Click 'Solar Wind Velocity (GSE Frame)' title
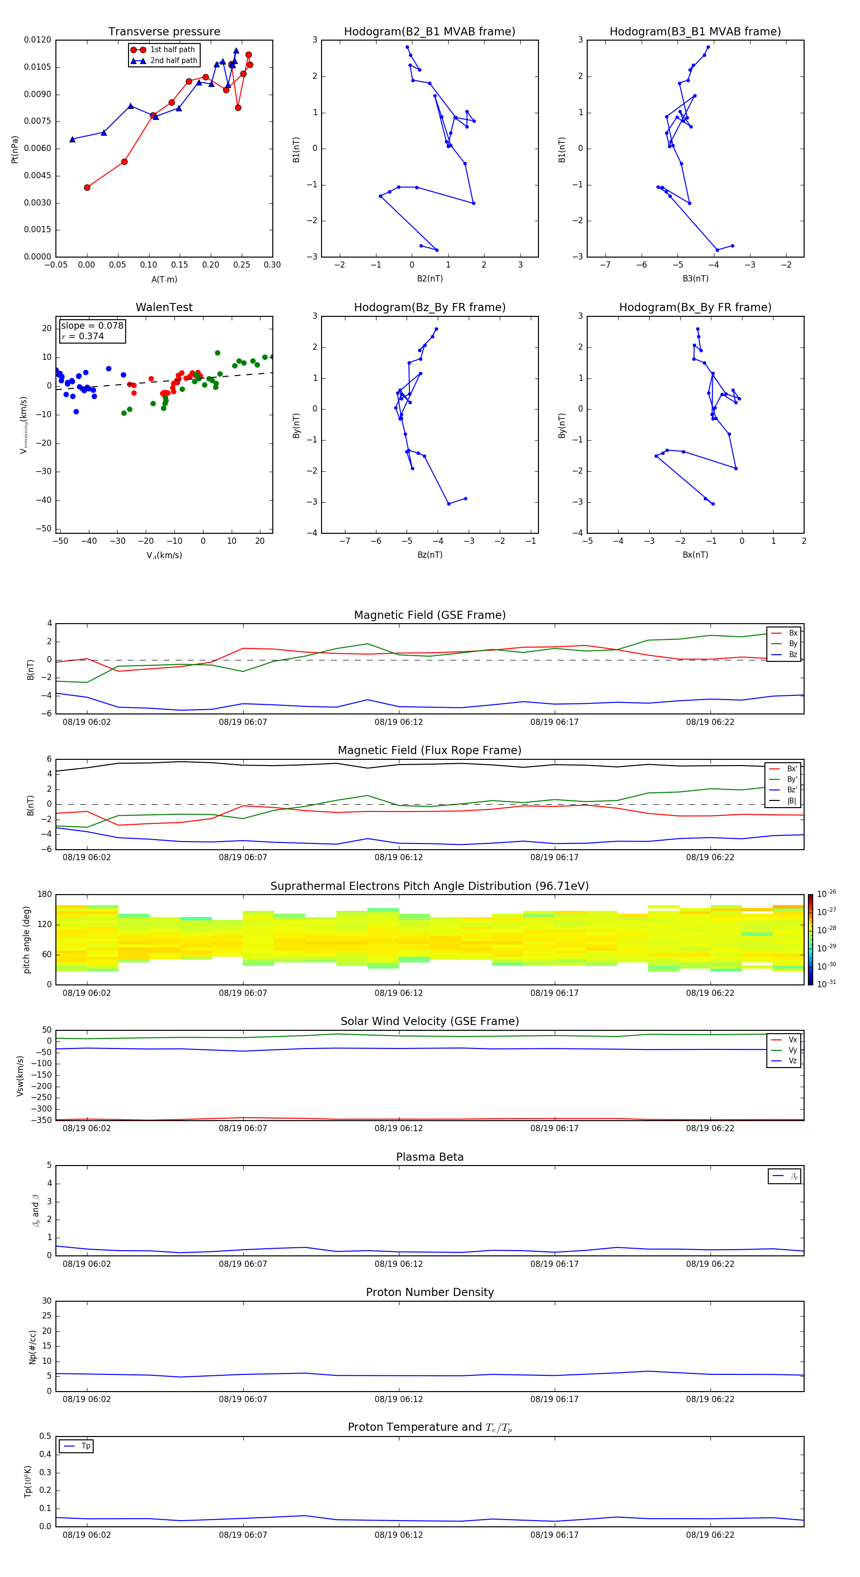The image size is (860, 1577). (x=430, y=1021)
